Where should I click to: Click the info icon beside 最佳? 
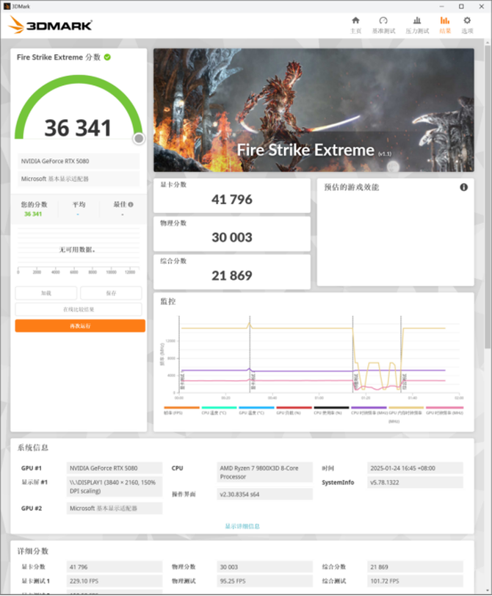(x=131, y=204)
